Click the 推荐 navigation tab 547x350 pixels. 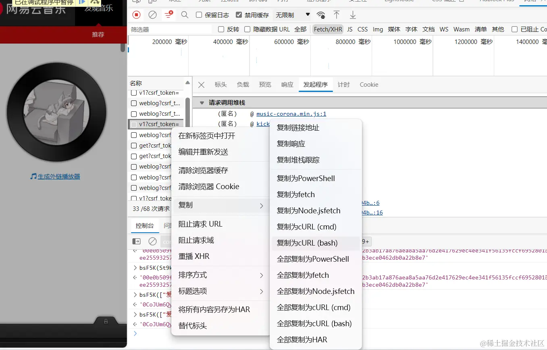click(x=98, y=35)
